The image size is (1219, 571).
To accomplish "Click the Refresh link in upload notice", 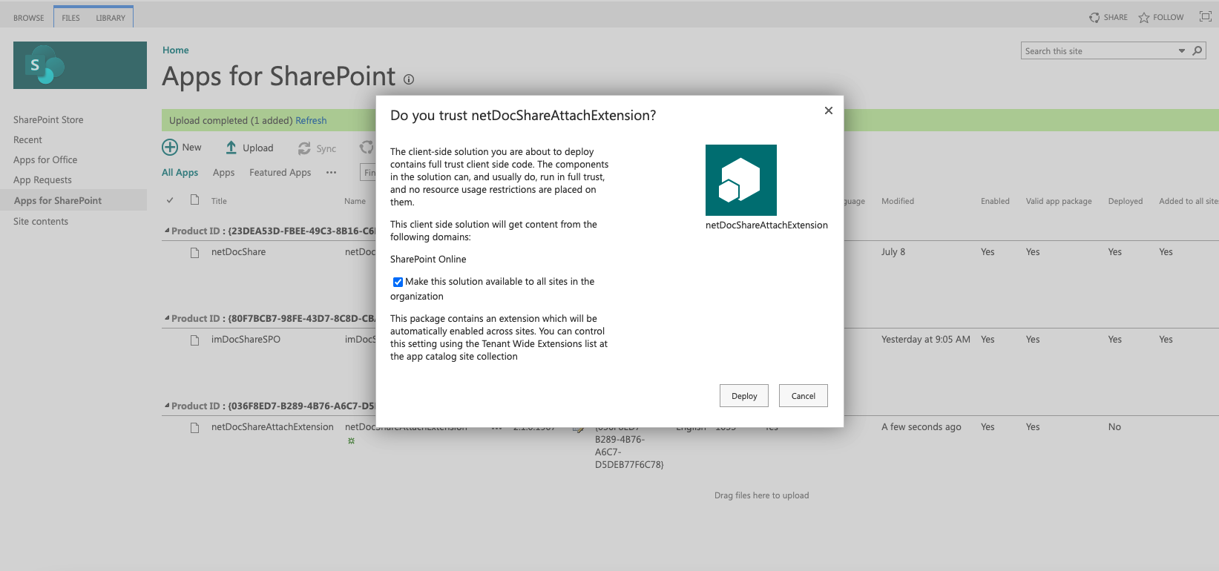I will tap(311, 120).
